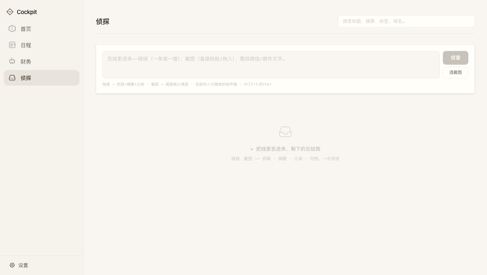Click the 侦探 page heading

[x=103, y=21]
